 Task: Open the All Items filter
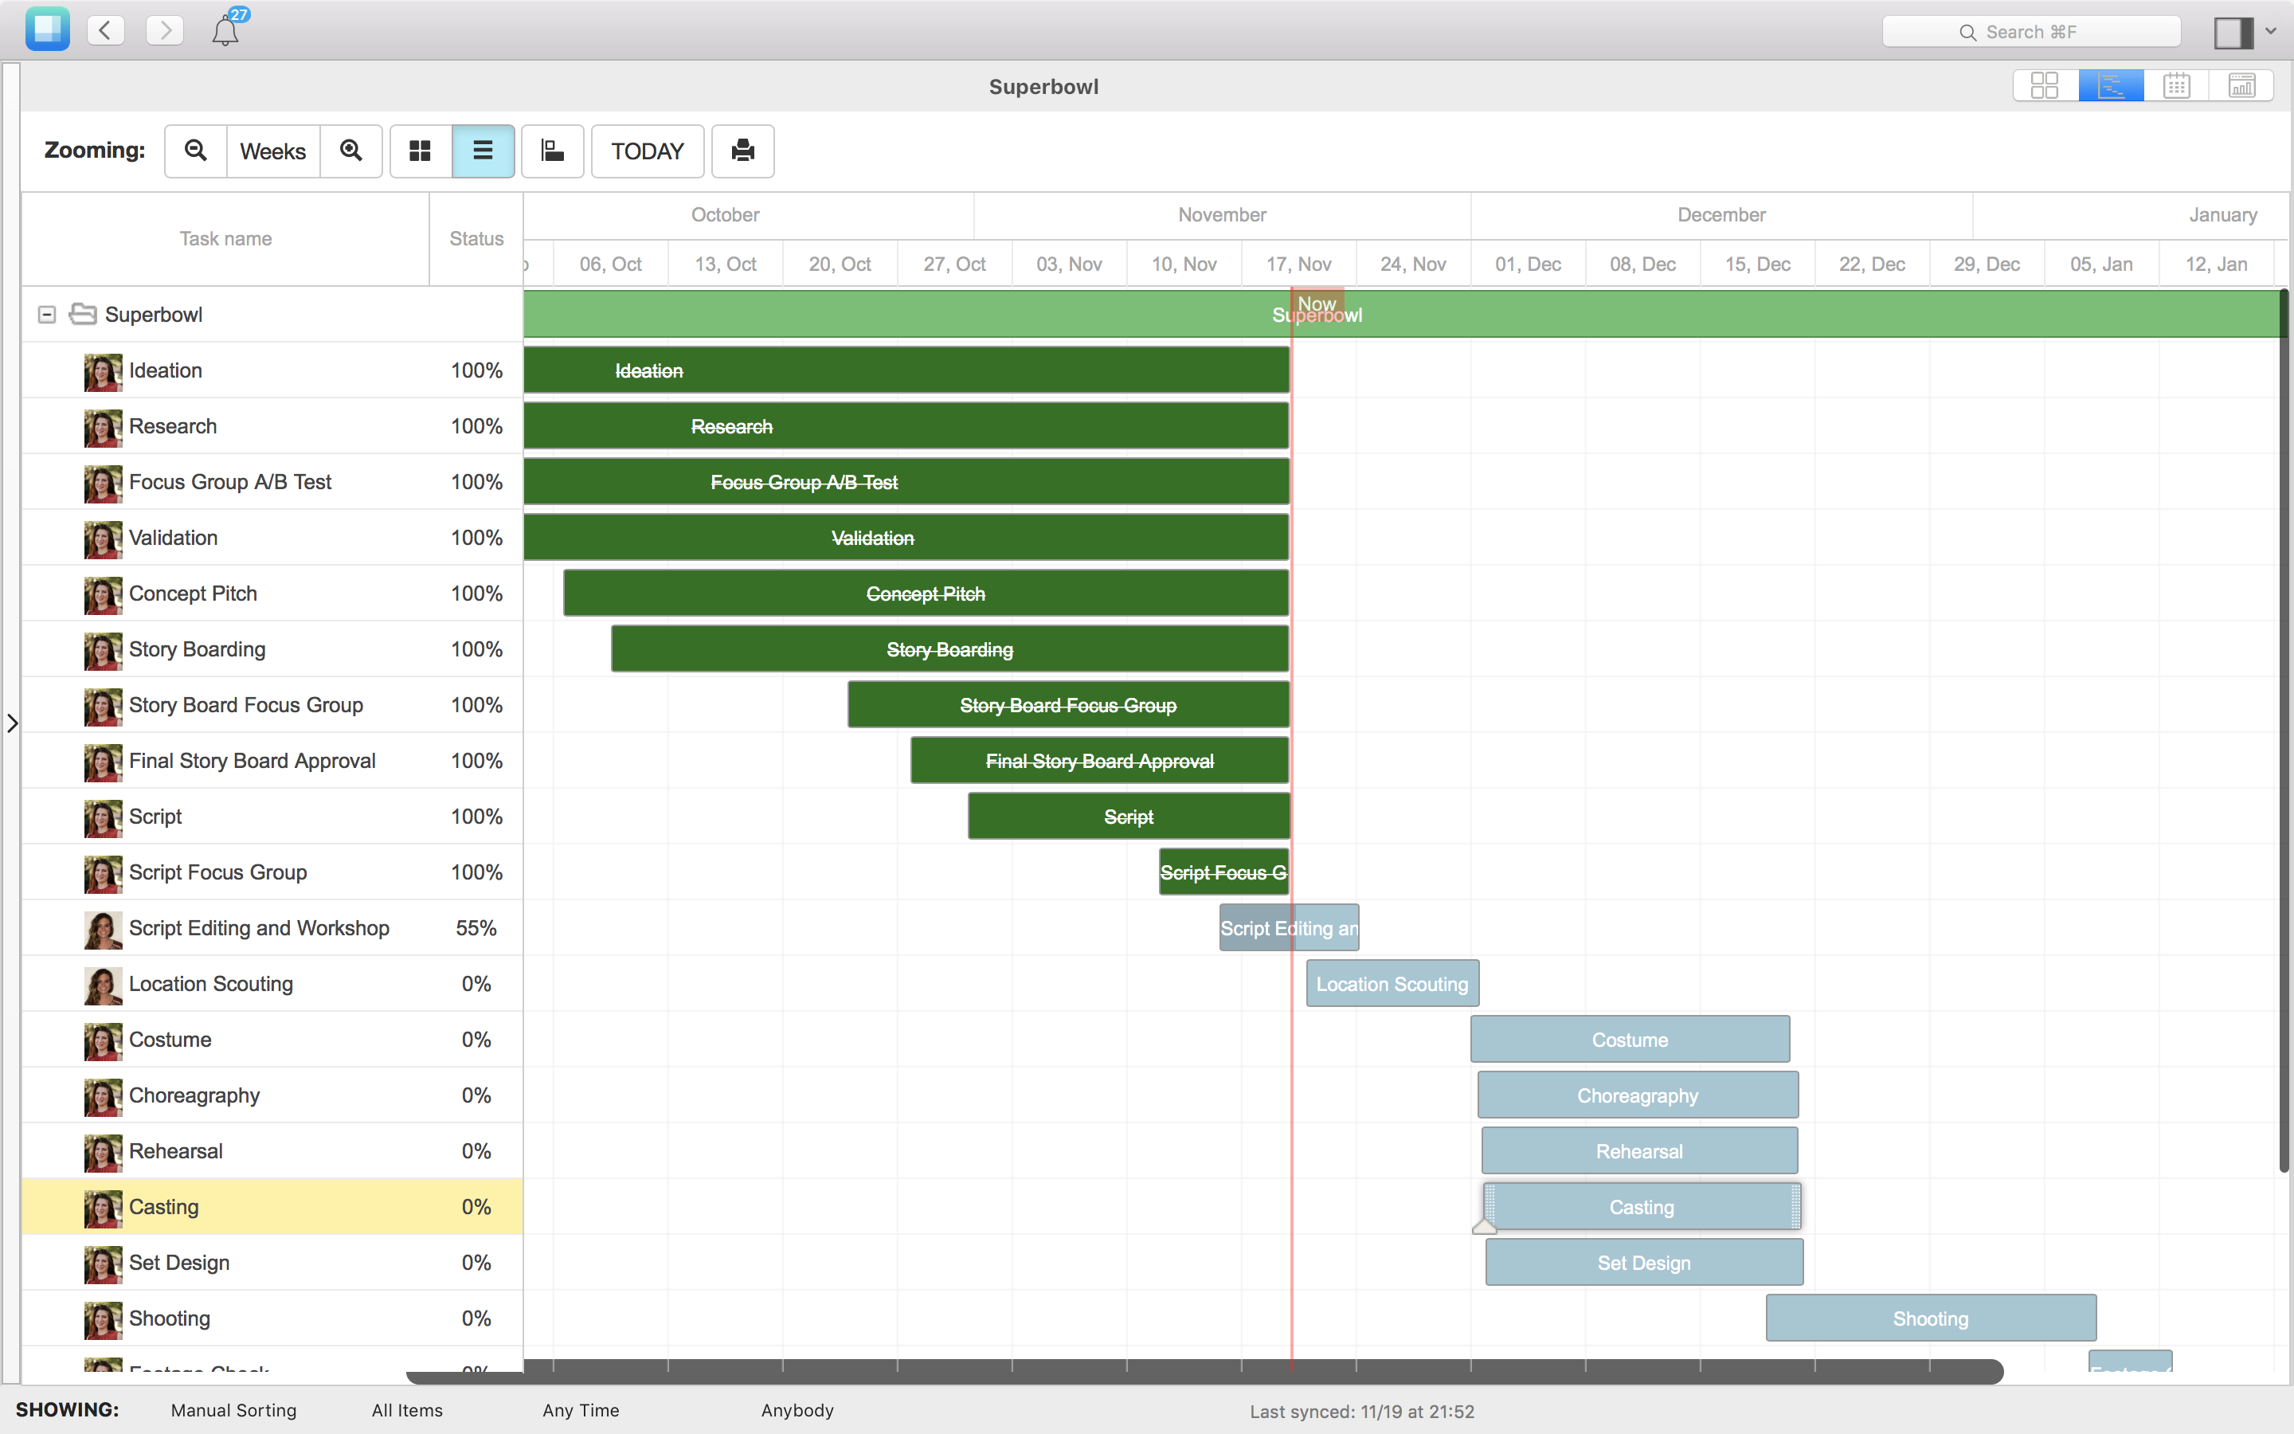407,1410
